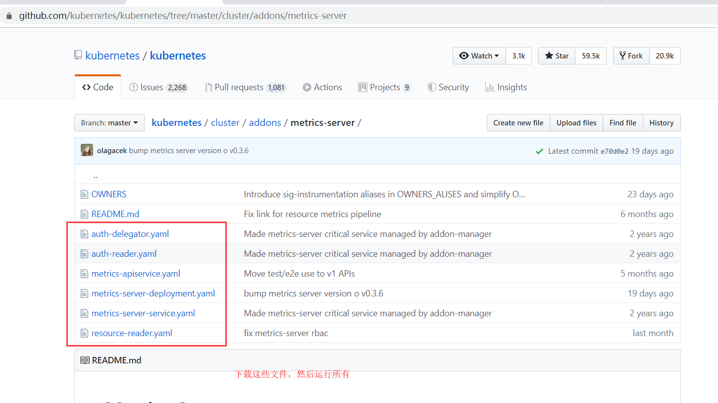The width and height of the screenshot is (718, 403).
Task: Click the repository book icon beside kubernetes
Action: click(x=78, y=56)
